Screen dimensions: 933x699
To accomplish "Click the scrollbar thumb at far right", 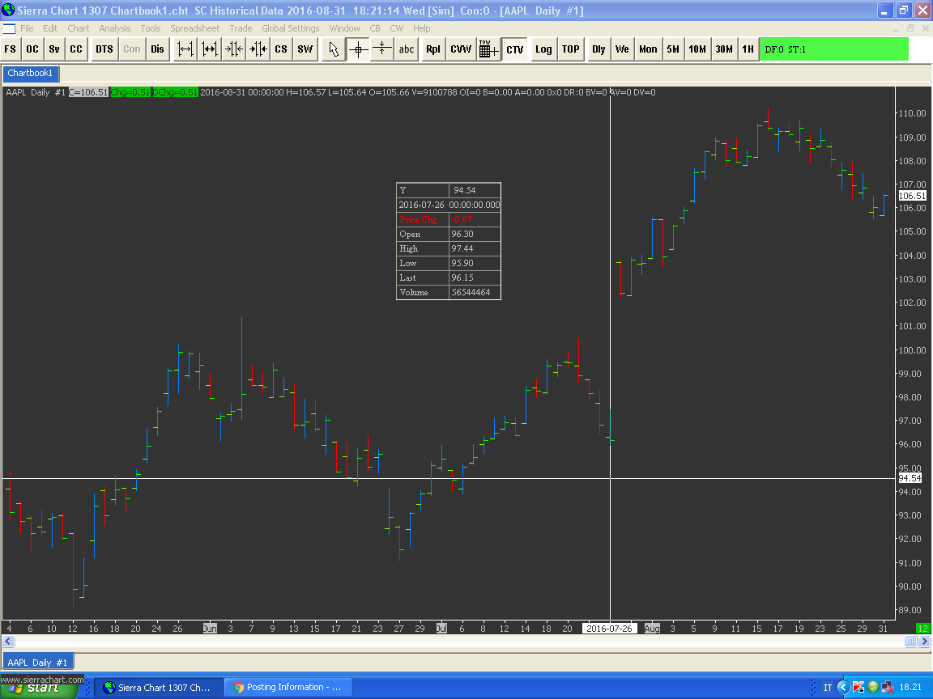I will point(910,641).
